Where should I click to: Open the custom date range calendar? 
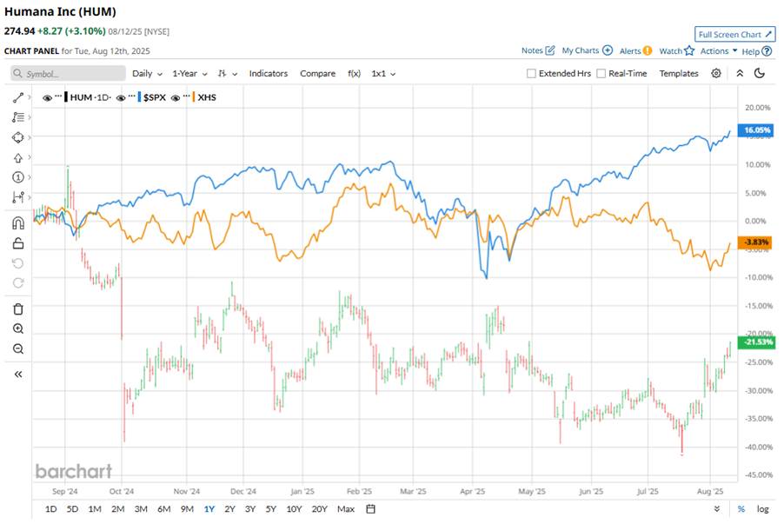point(370,509)
